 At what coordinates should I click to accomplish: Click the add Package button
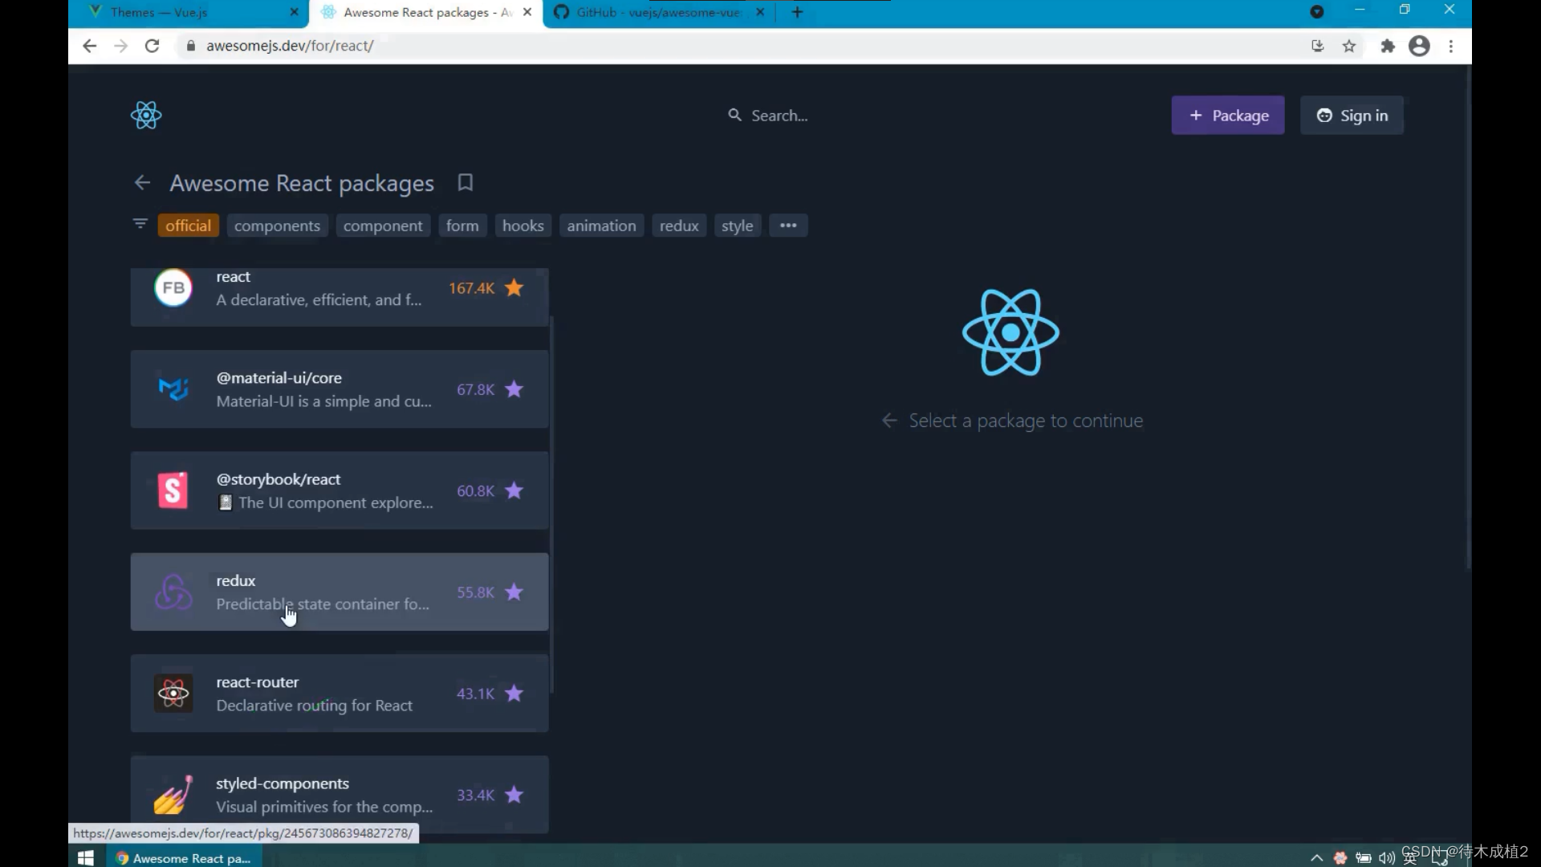[x=1228, y=116]
